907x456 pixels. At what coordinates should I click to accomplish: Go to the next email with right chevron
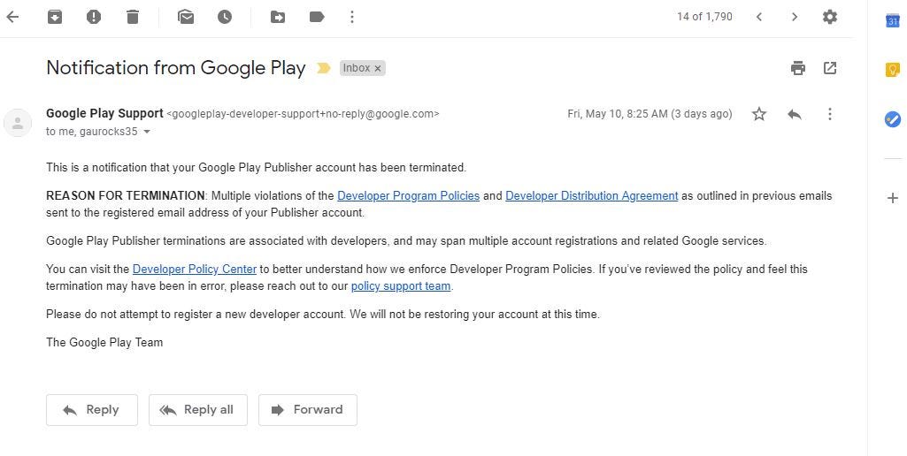point(795,17)
